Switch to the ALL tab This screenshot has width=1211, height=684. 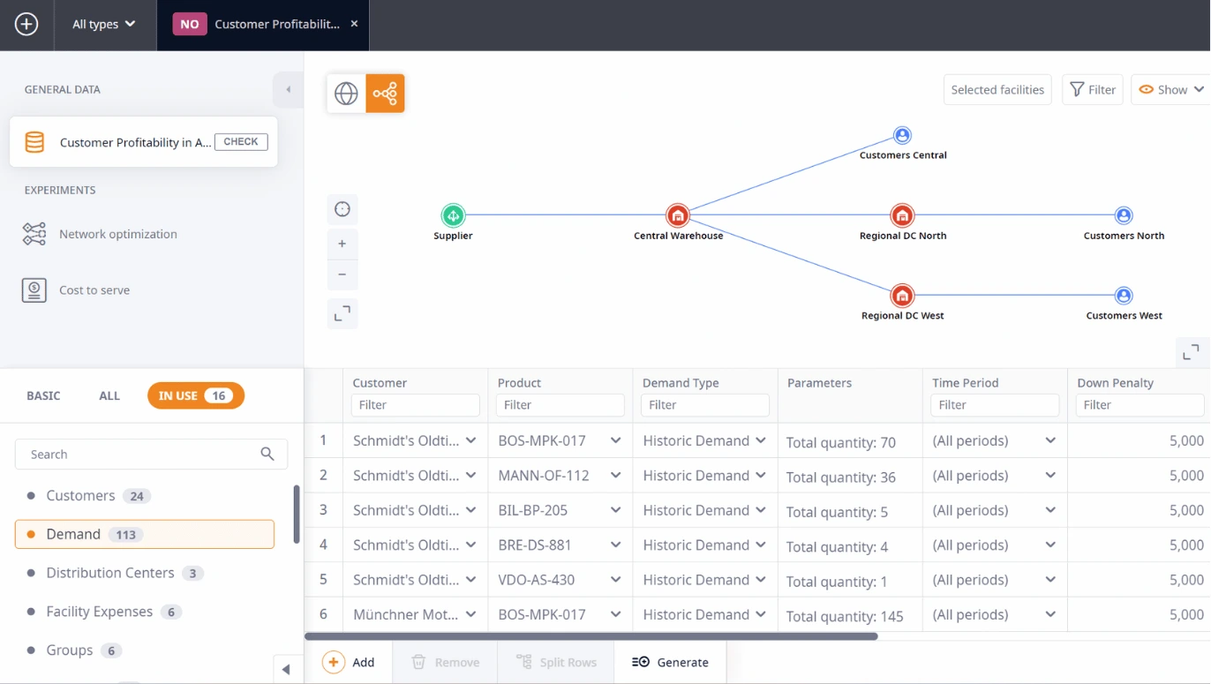(109, 395)
